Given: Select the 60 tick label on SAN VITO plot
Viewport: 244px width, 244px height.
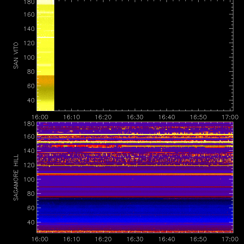Looking at the screenshot, I should (x=31, y=86).
